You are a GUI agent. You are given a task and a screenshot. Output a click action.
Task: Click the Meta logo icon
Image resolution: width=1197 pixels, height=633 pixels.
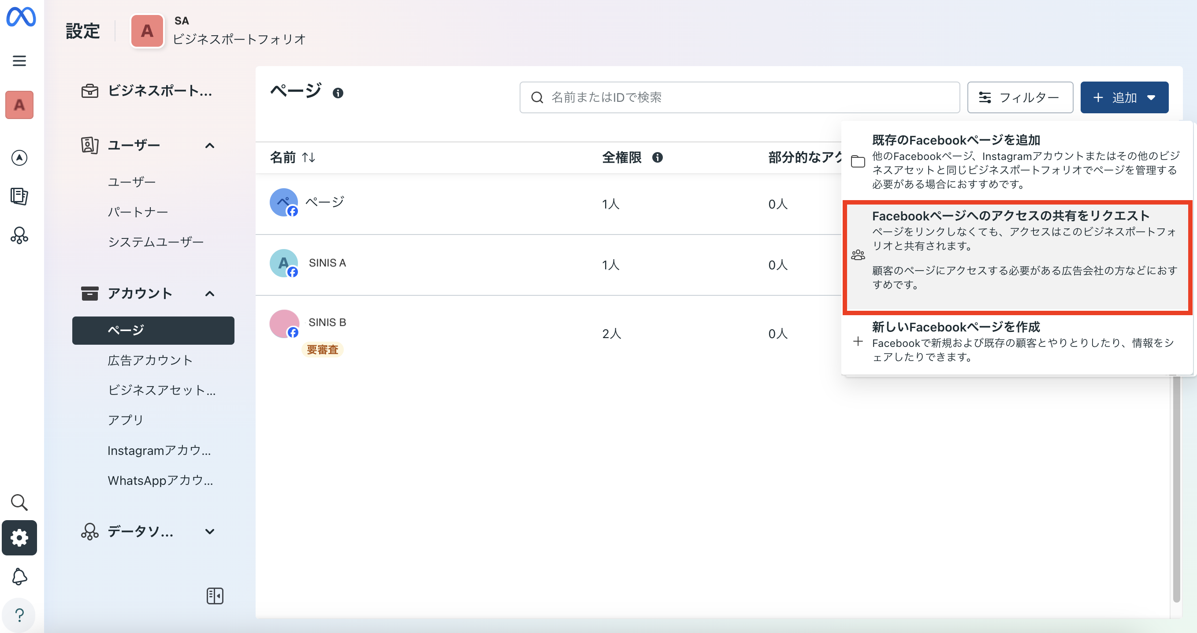point(21,17)
